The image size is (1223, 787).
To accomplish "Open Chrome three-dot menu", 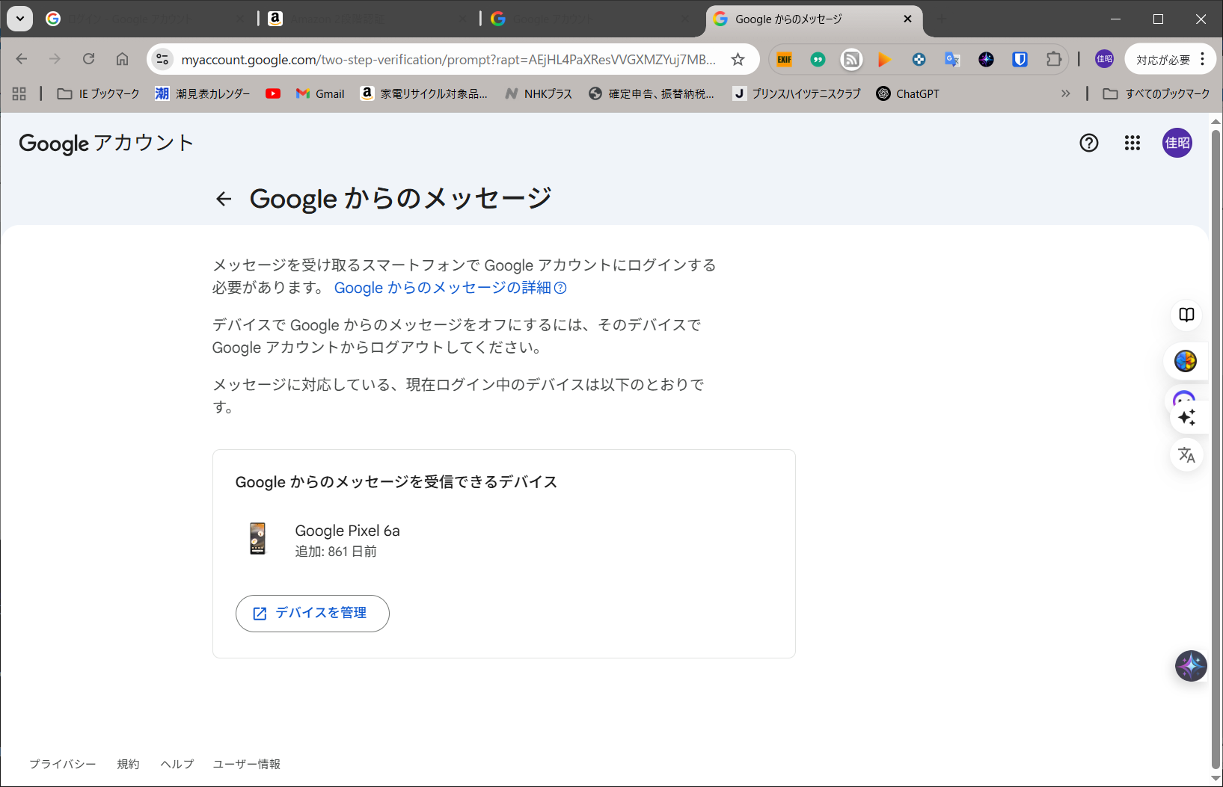I will (1202, 60).
